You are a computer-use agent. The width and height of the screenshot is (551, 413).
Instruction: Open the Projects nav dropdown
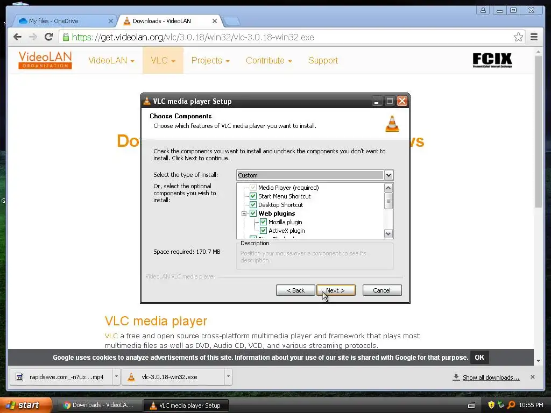click(210, 60)
